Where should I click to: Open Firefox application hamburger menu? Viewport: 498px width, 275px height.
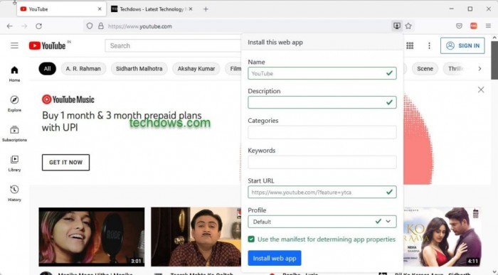tap(488, 26)
